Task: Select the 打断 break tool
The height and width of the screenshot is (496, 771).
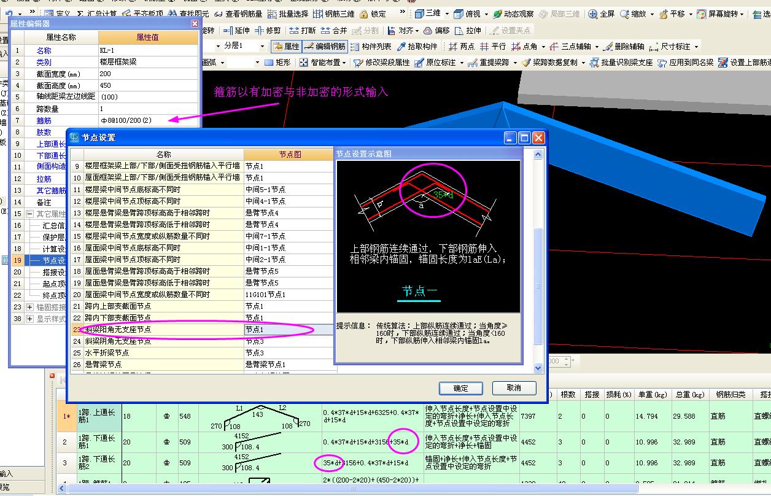Action: 303,30
